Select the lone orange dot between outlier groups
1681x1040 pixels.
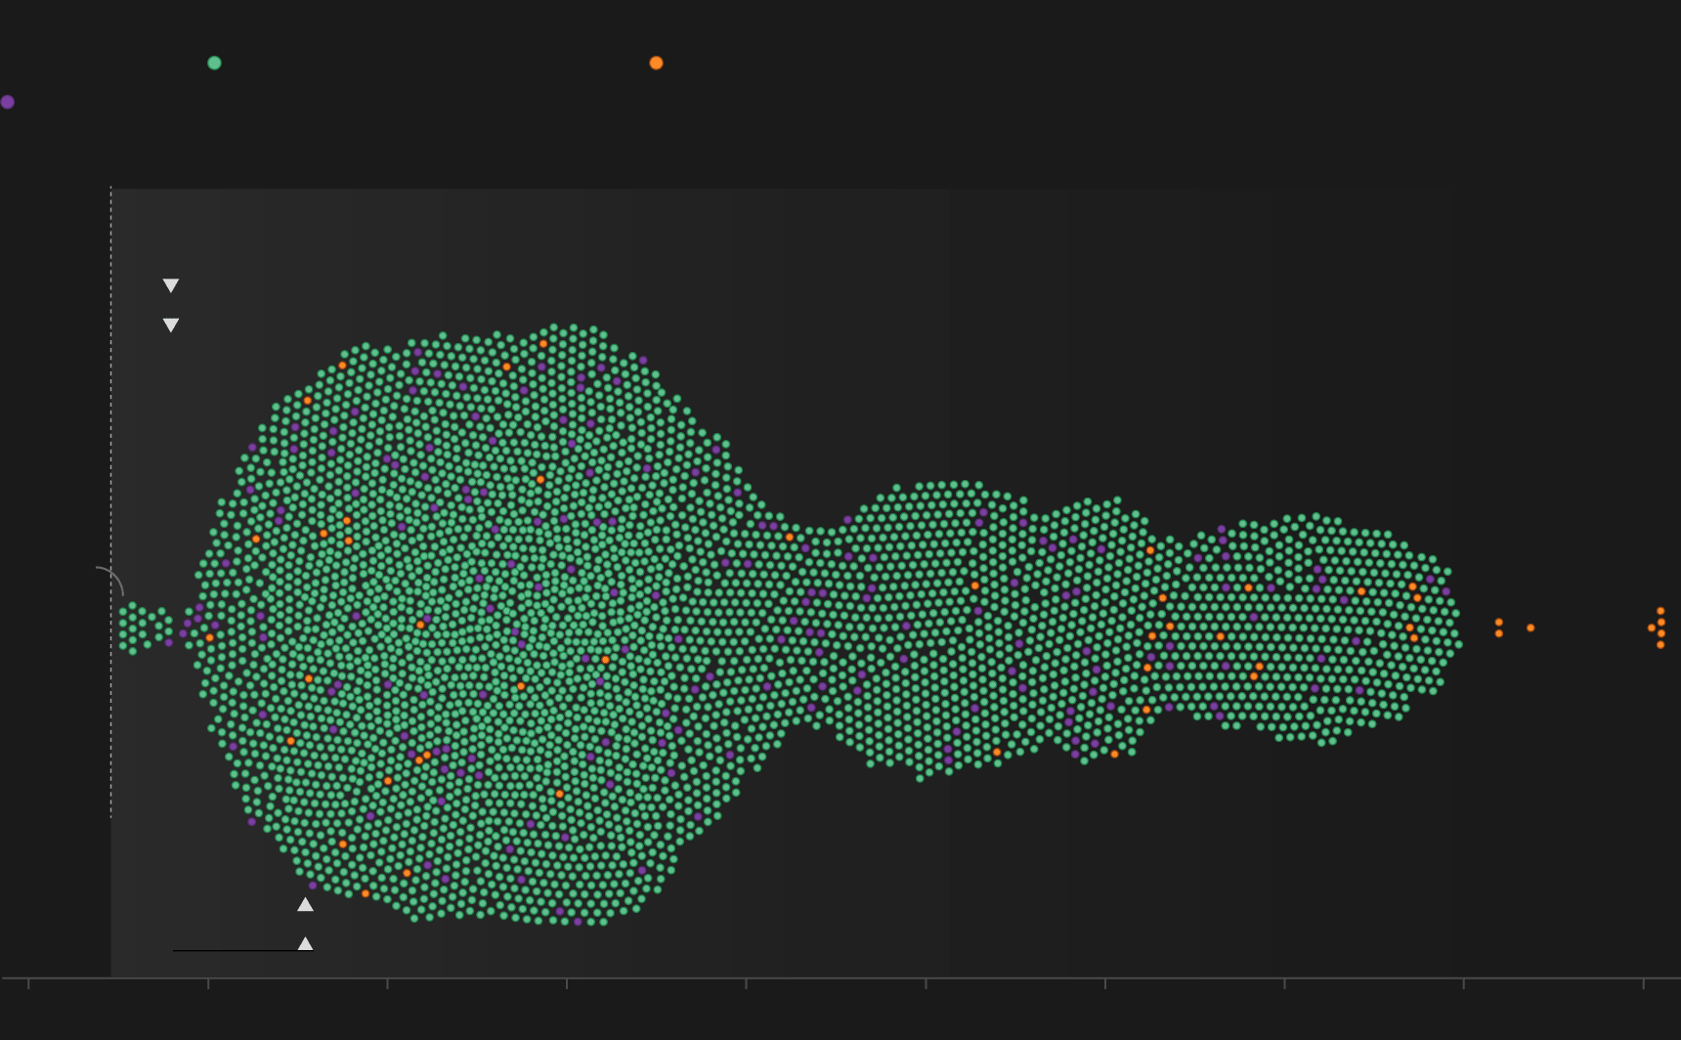pyautogui.click(x=1530, y=628)
